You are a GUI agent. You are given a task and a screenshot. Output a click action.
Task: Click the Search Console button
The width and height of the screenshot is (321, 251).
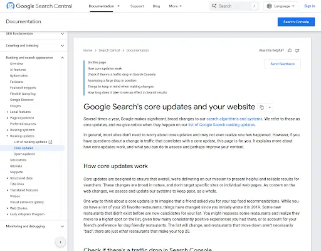[296, 22]
